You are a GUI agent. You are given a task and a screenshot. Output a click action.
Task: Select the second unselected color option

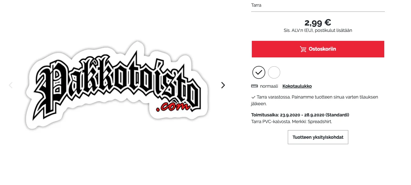point(274,72)
